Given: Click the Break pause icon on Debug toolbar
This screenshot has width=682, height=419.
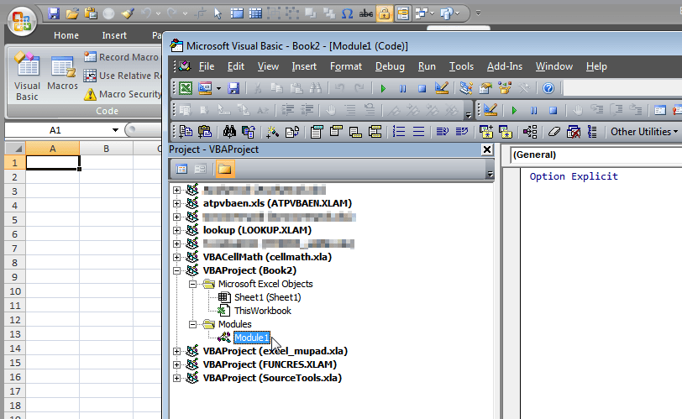Looking at the screenshot, I should (533, 110).
